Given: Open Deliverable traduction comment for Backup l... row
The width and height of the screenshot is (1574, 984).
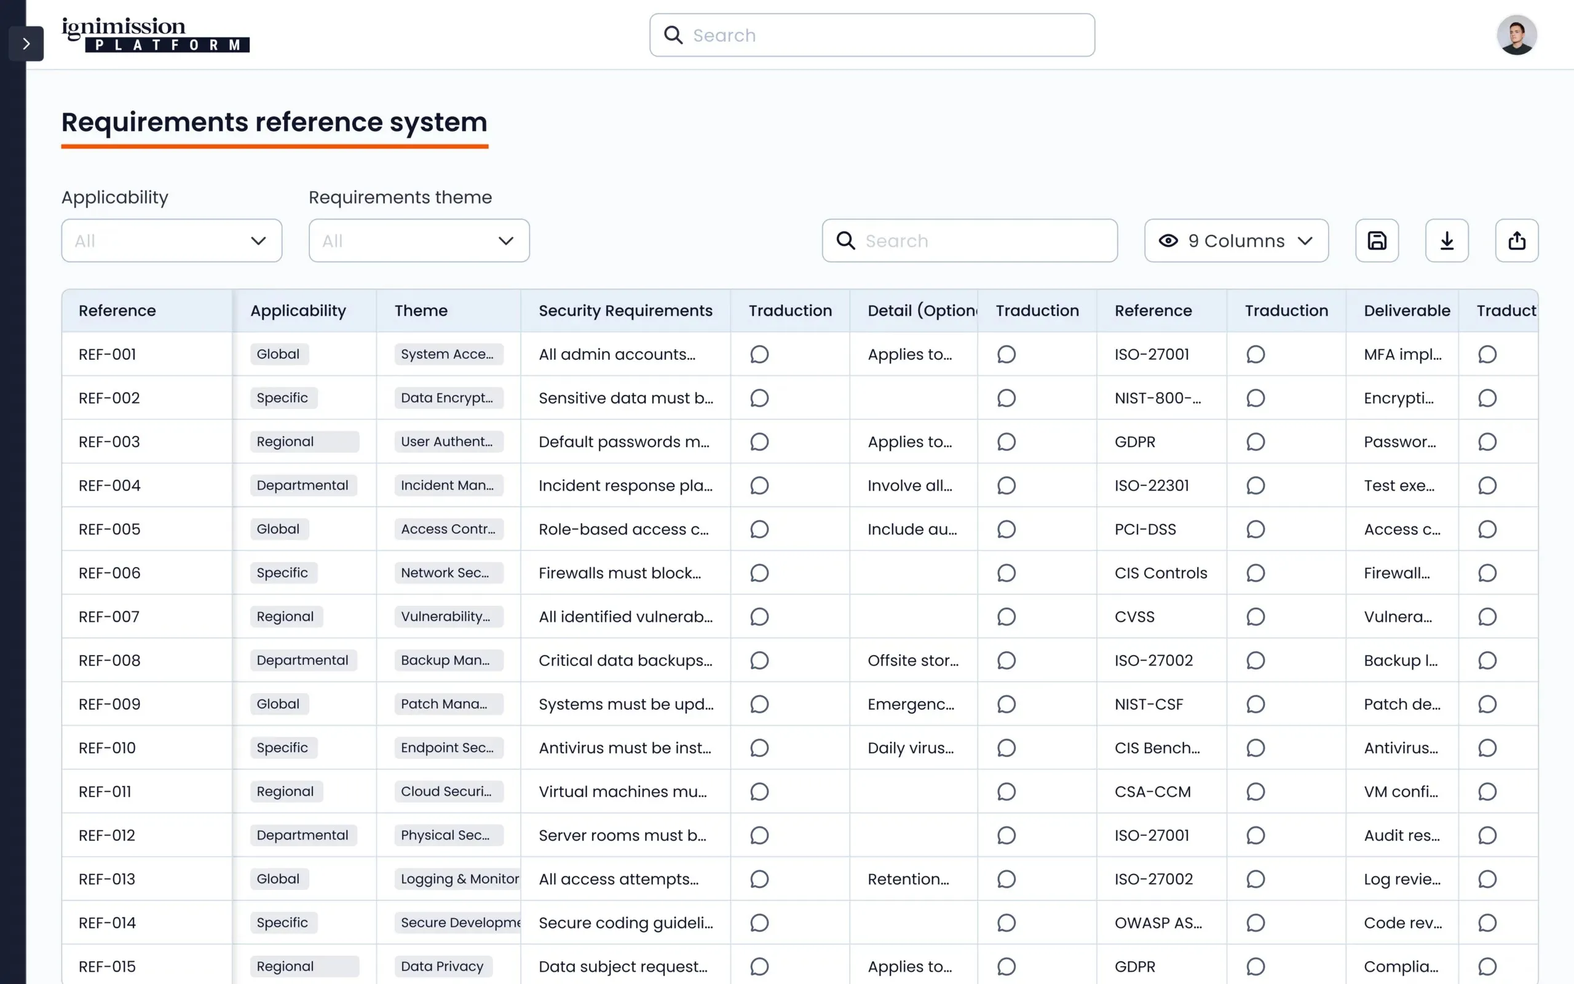Looking at the screenshot, I should coord(1487,661).
